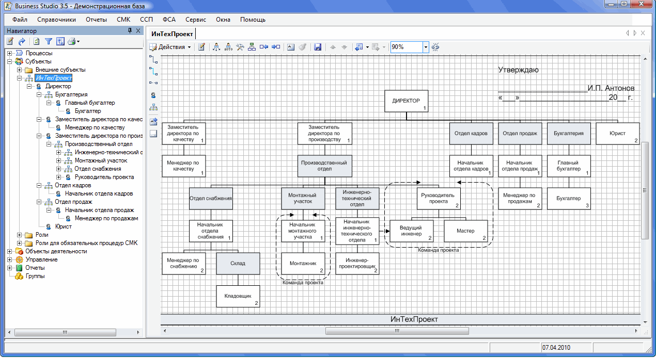Screen dimensions: 656x358
Task: Open the ФСА menu
Action: coord(169,20)
